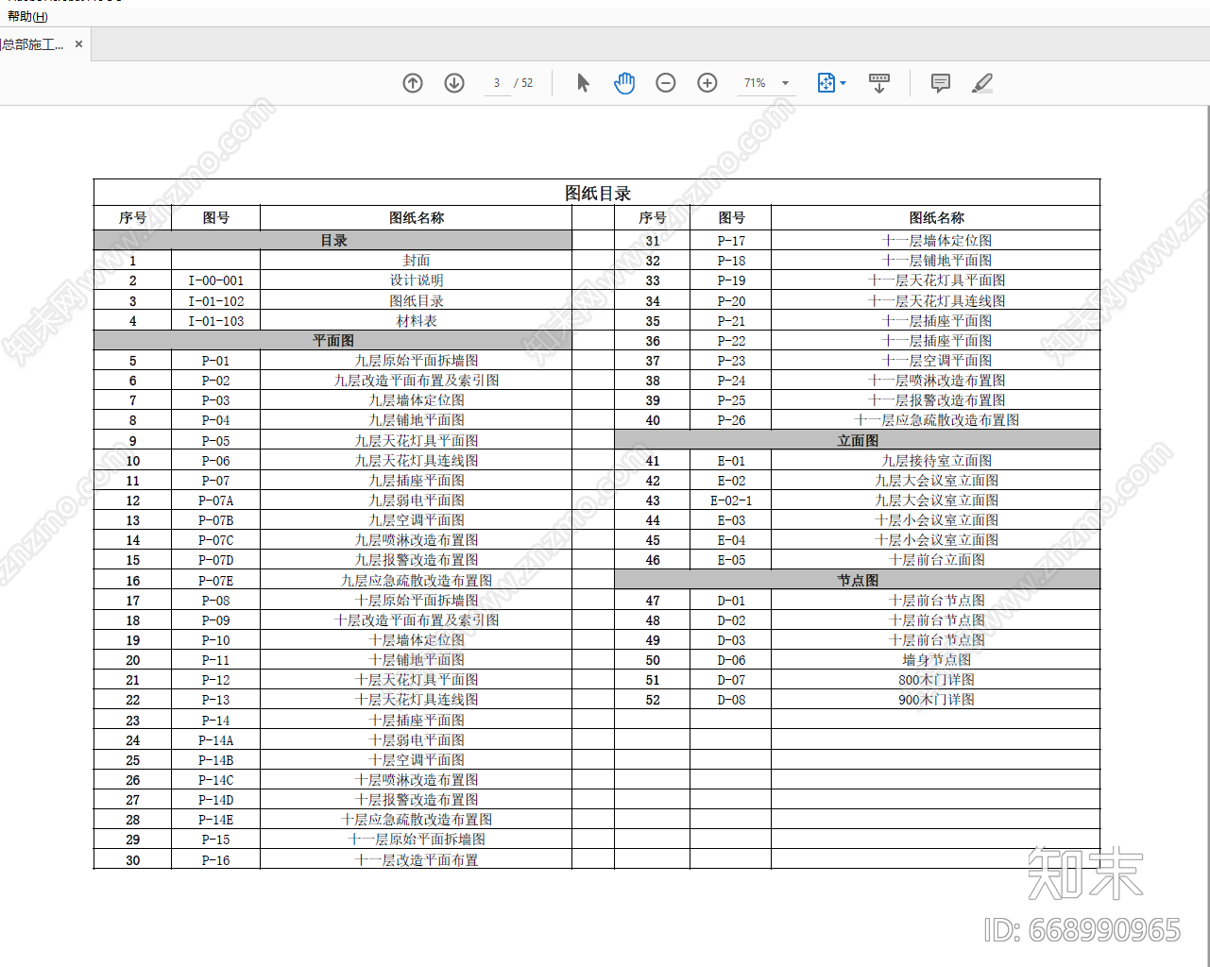Click the 节点图 section header
The height and width of the screenshot is (967, 1210).
pos(858,581)
